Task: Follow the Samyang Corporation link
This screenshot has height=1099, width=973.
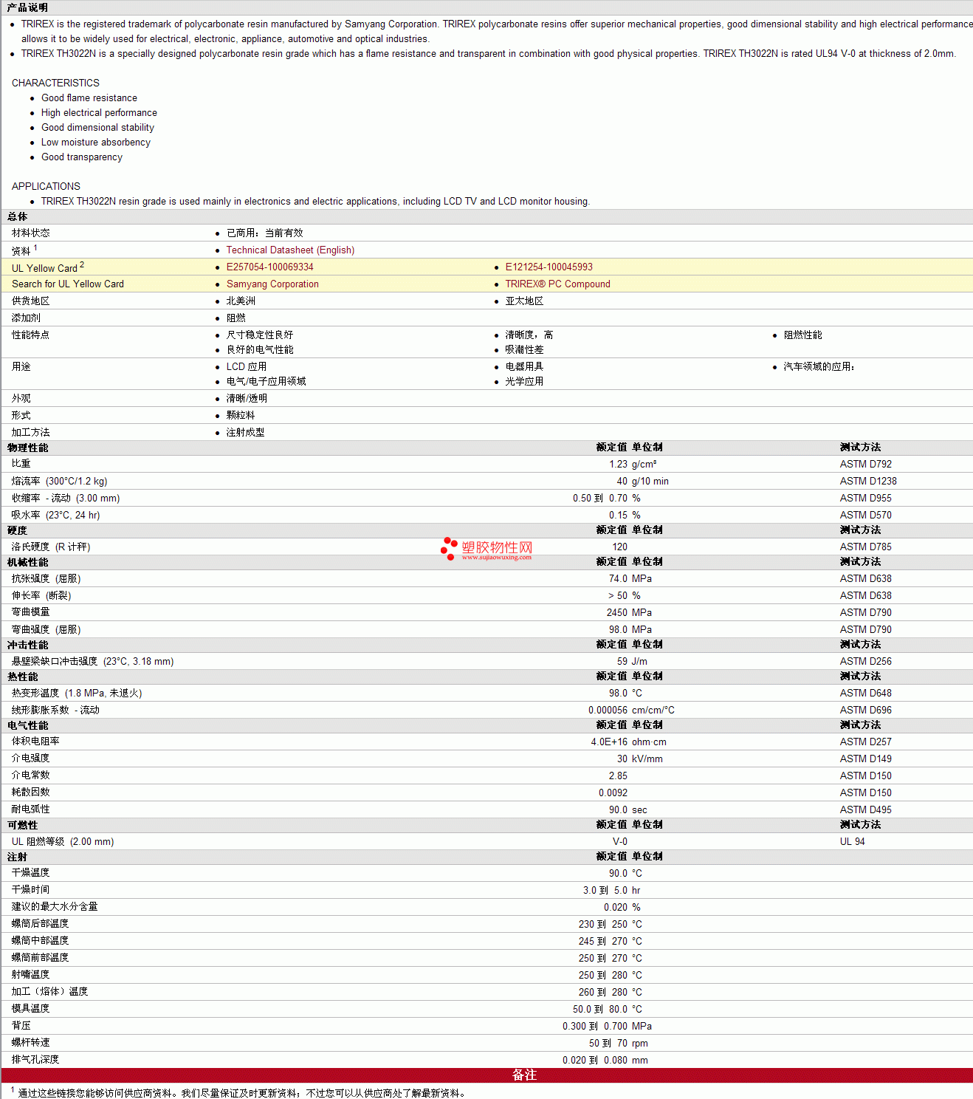Action: 272,284
